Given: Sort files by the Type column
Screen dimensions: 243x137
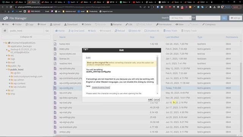Looking at the screenshot, I should (200, 37).
